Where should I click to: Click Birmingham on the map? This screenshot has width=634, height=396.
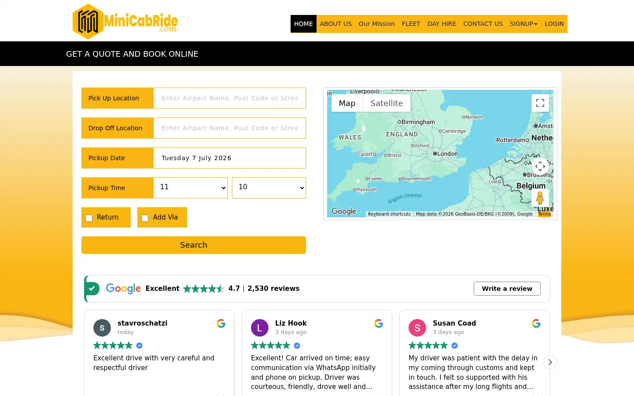tap(417, 122)
